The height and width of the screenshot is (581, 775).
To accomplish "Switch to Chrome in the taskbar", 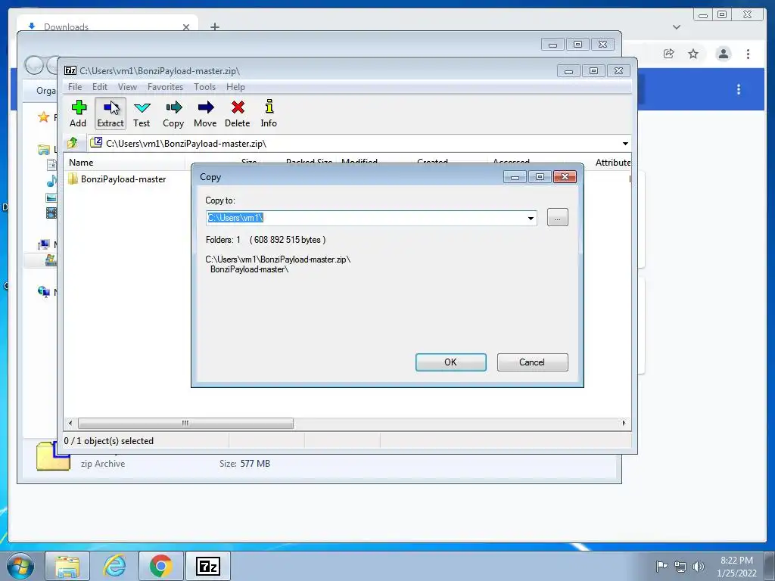I will (160, 566).
